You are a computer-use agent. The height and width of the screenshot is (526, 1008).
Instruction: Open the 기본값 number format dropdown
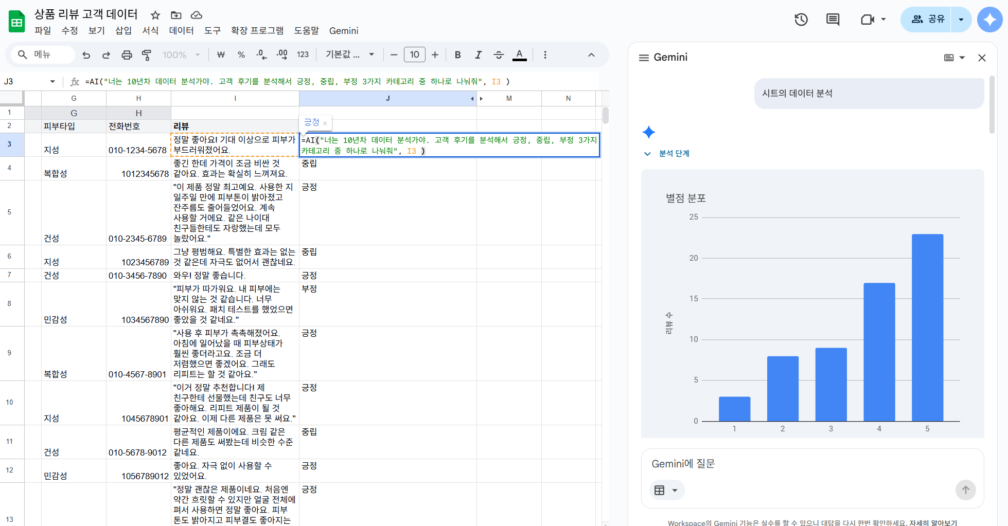349,55
